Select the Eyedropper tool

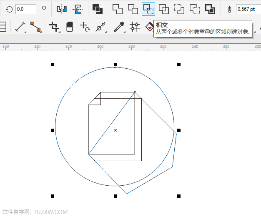[x=119, y=27]
